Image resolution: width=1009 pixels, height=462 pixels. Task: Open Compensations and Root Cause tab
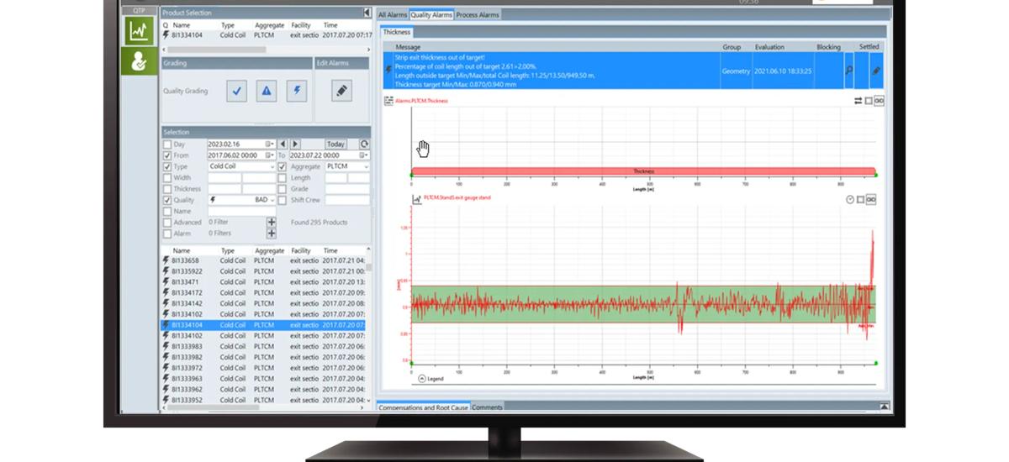pos(423,407)
